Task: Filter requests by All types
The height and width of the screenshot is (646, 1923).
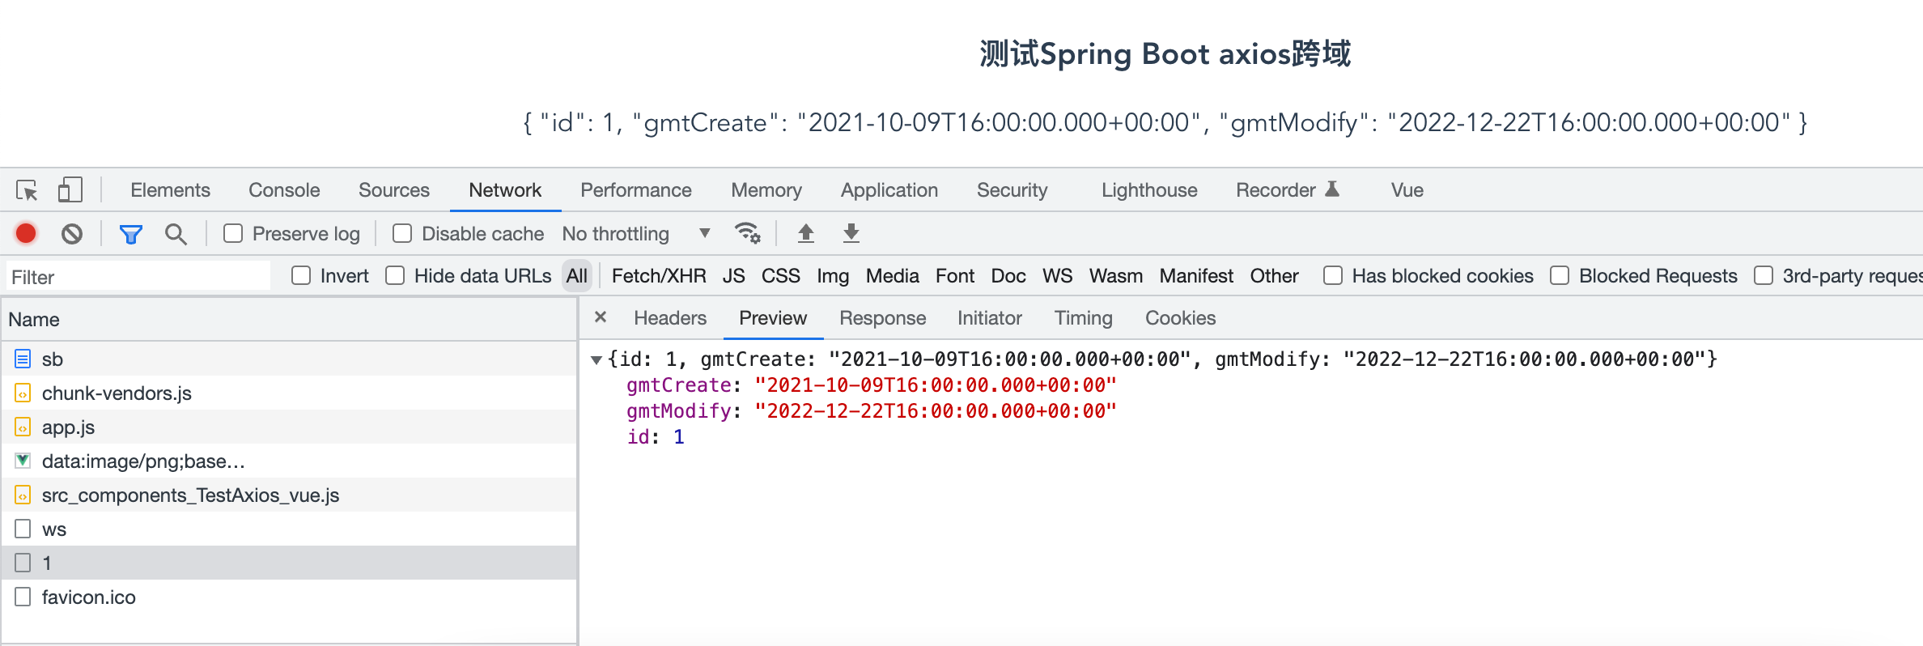Action: [x=577, y=276]
